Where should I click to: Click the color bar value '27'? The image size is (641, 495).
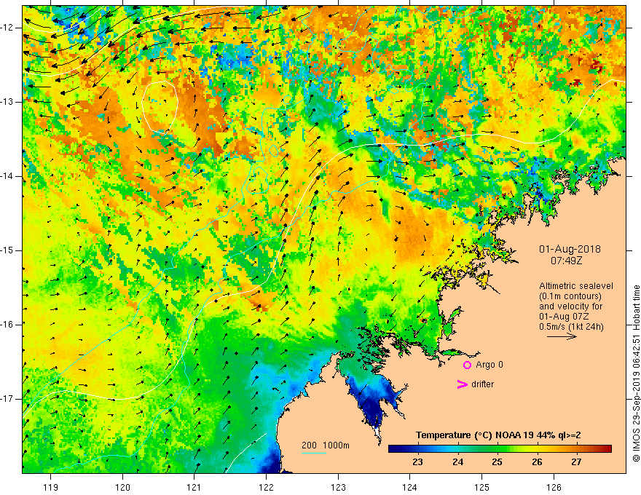pos(576,462)
